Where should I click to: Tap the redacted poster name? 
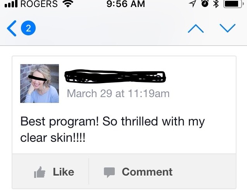point(115,77)
